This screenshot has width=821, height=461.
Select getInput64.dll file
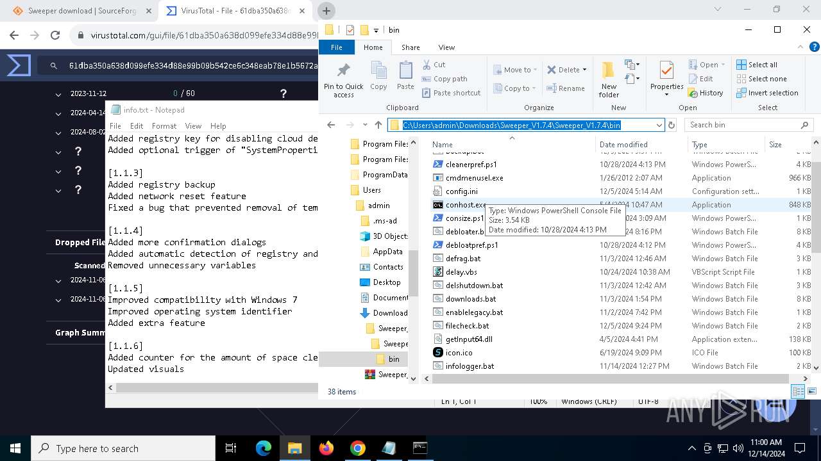click(469, 339)
